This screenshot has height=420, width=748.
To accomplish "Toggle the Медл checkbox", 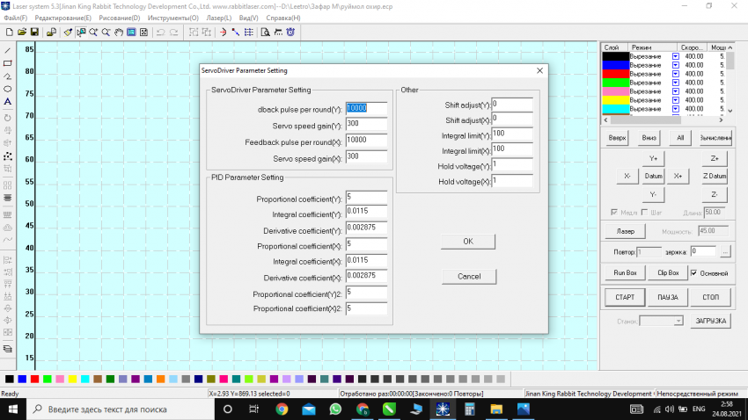I will click(x=613, y=212).
